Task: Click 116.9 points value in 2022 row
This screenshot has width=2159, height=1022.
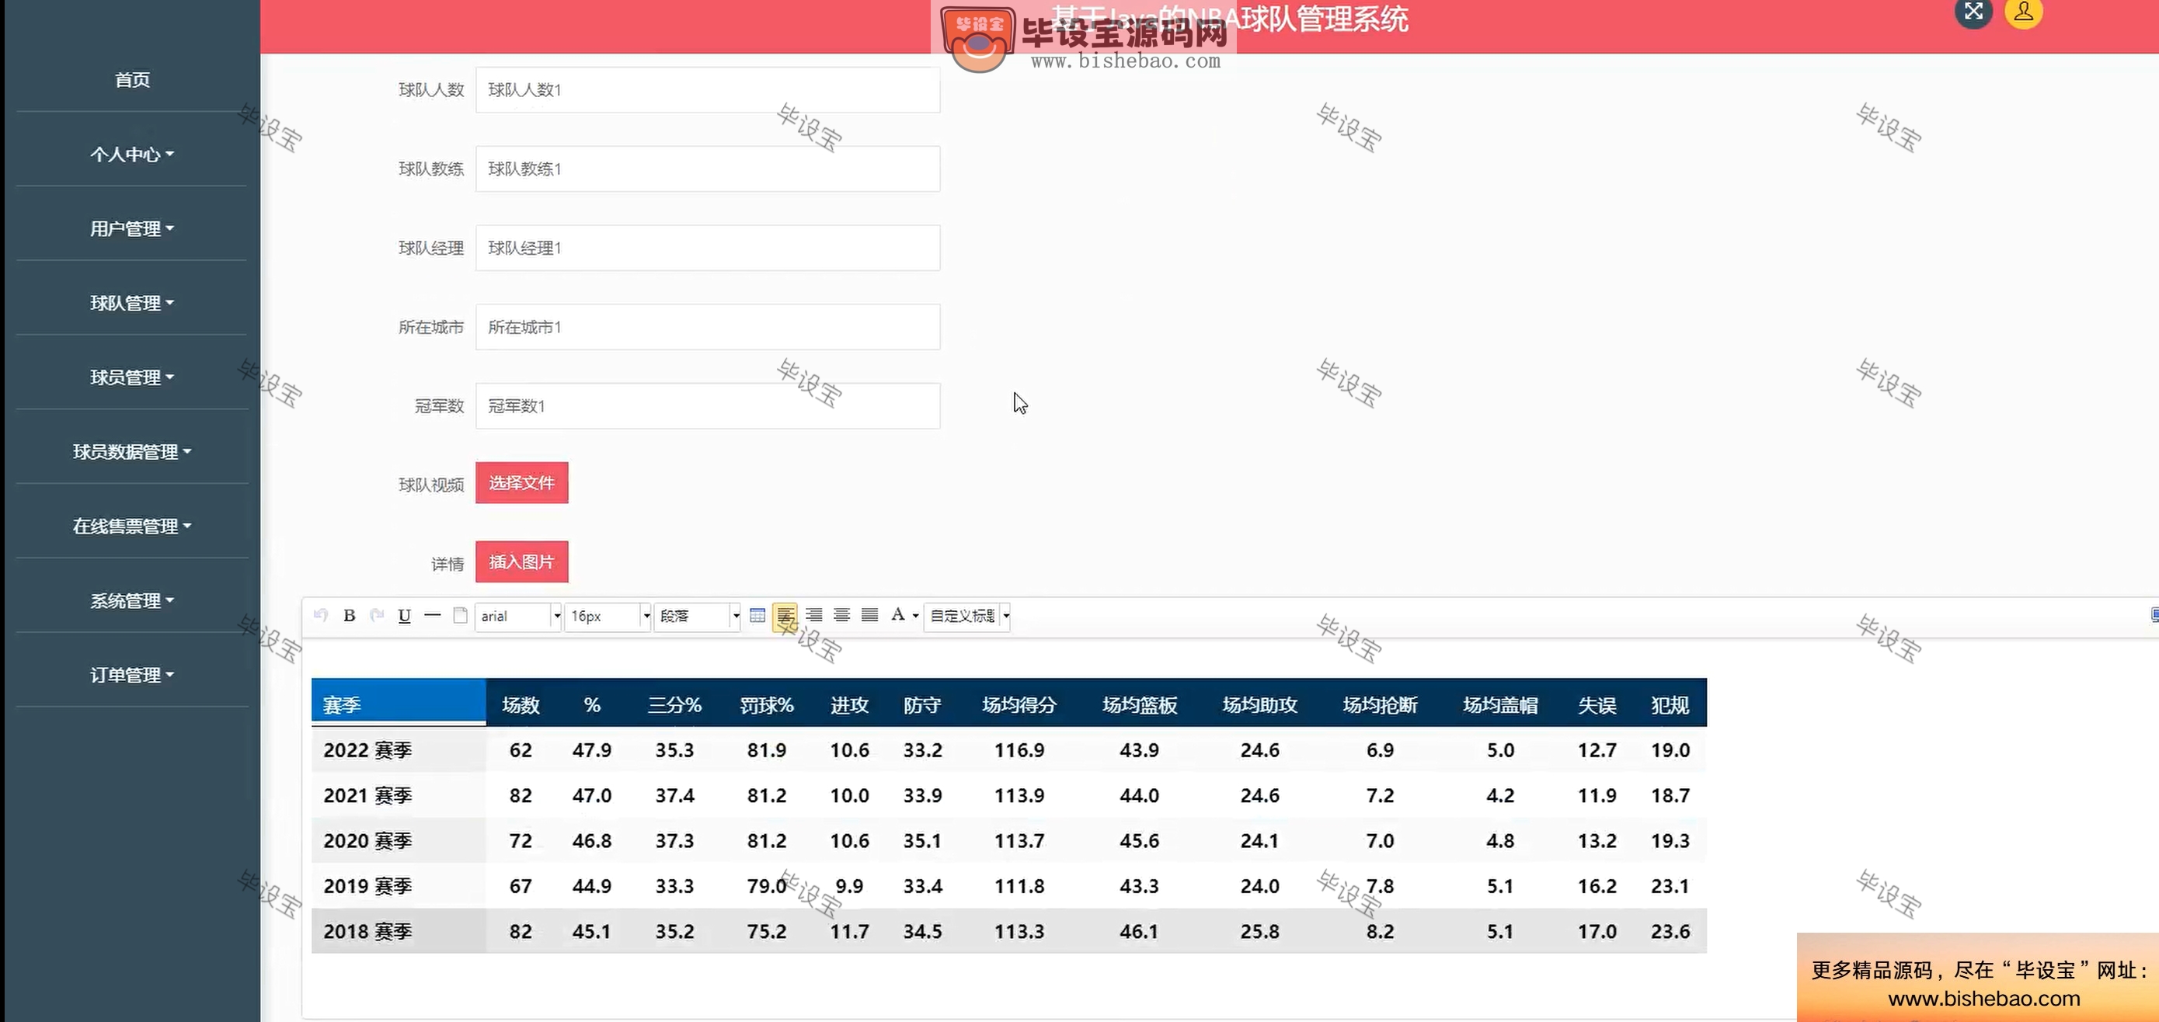Action: coord(1019,751)
